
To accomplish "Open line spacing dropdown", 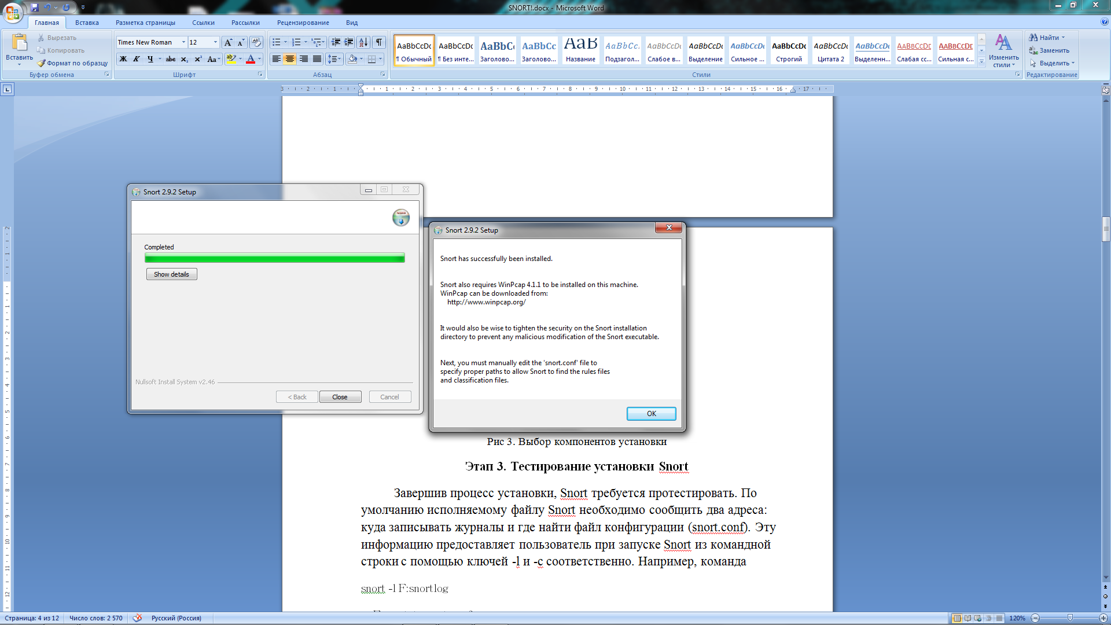I will click(x=334, y=59).
